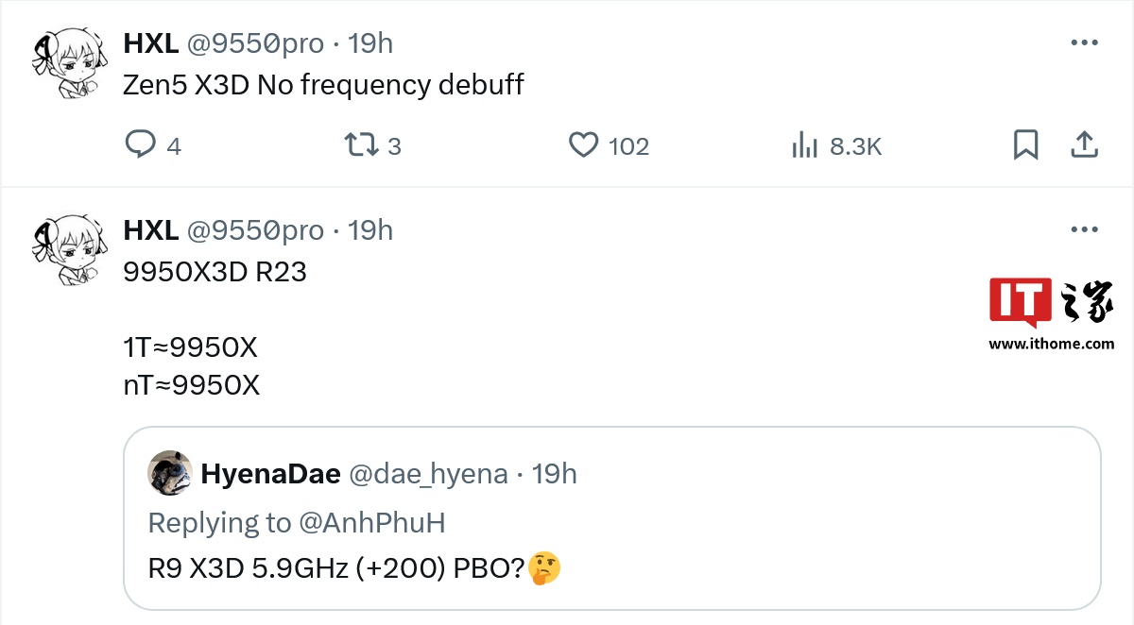Image resolution: width=1134 pixels, height=625 pixels.
Task: Open HyenaDae name in quoted tweet
Action: click(x=271, y=473)
